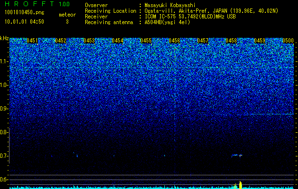The width and height of the screenshot is (298, 189).
Task: Click the 0458 time marker
Action: click(231, 41)
